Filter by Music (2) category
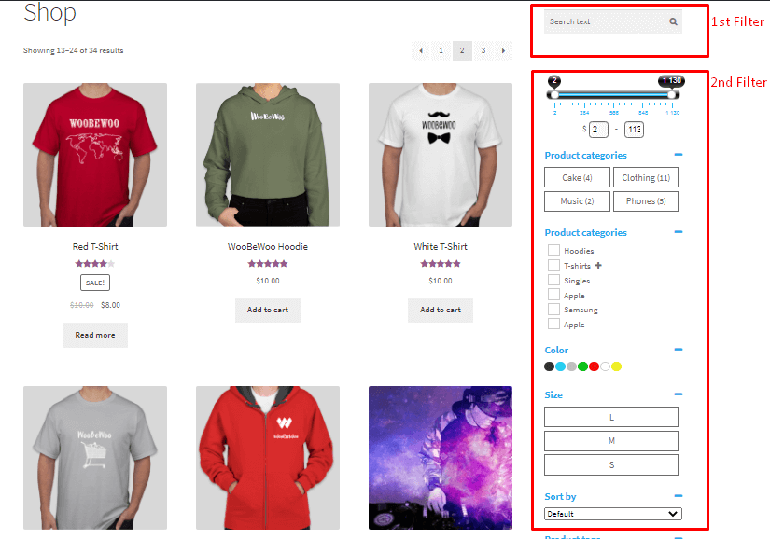The height and width of the screenshot is (539, 770). click(x=577, y=201)
